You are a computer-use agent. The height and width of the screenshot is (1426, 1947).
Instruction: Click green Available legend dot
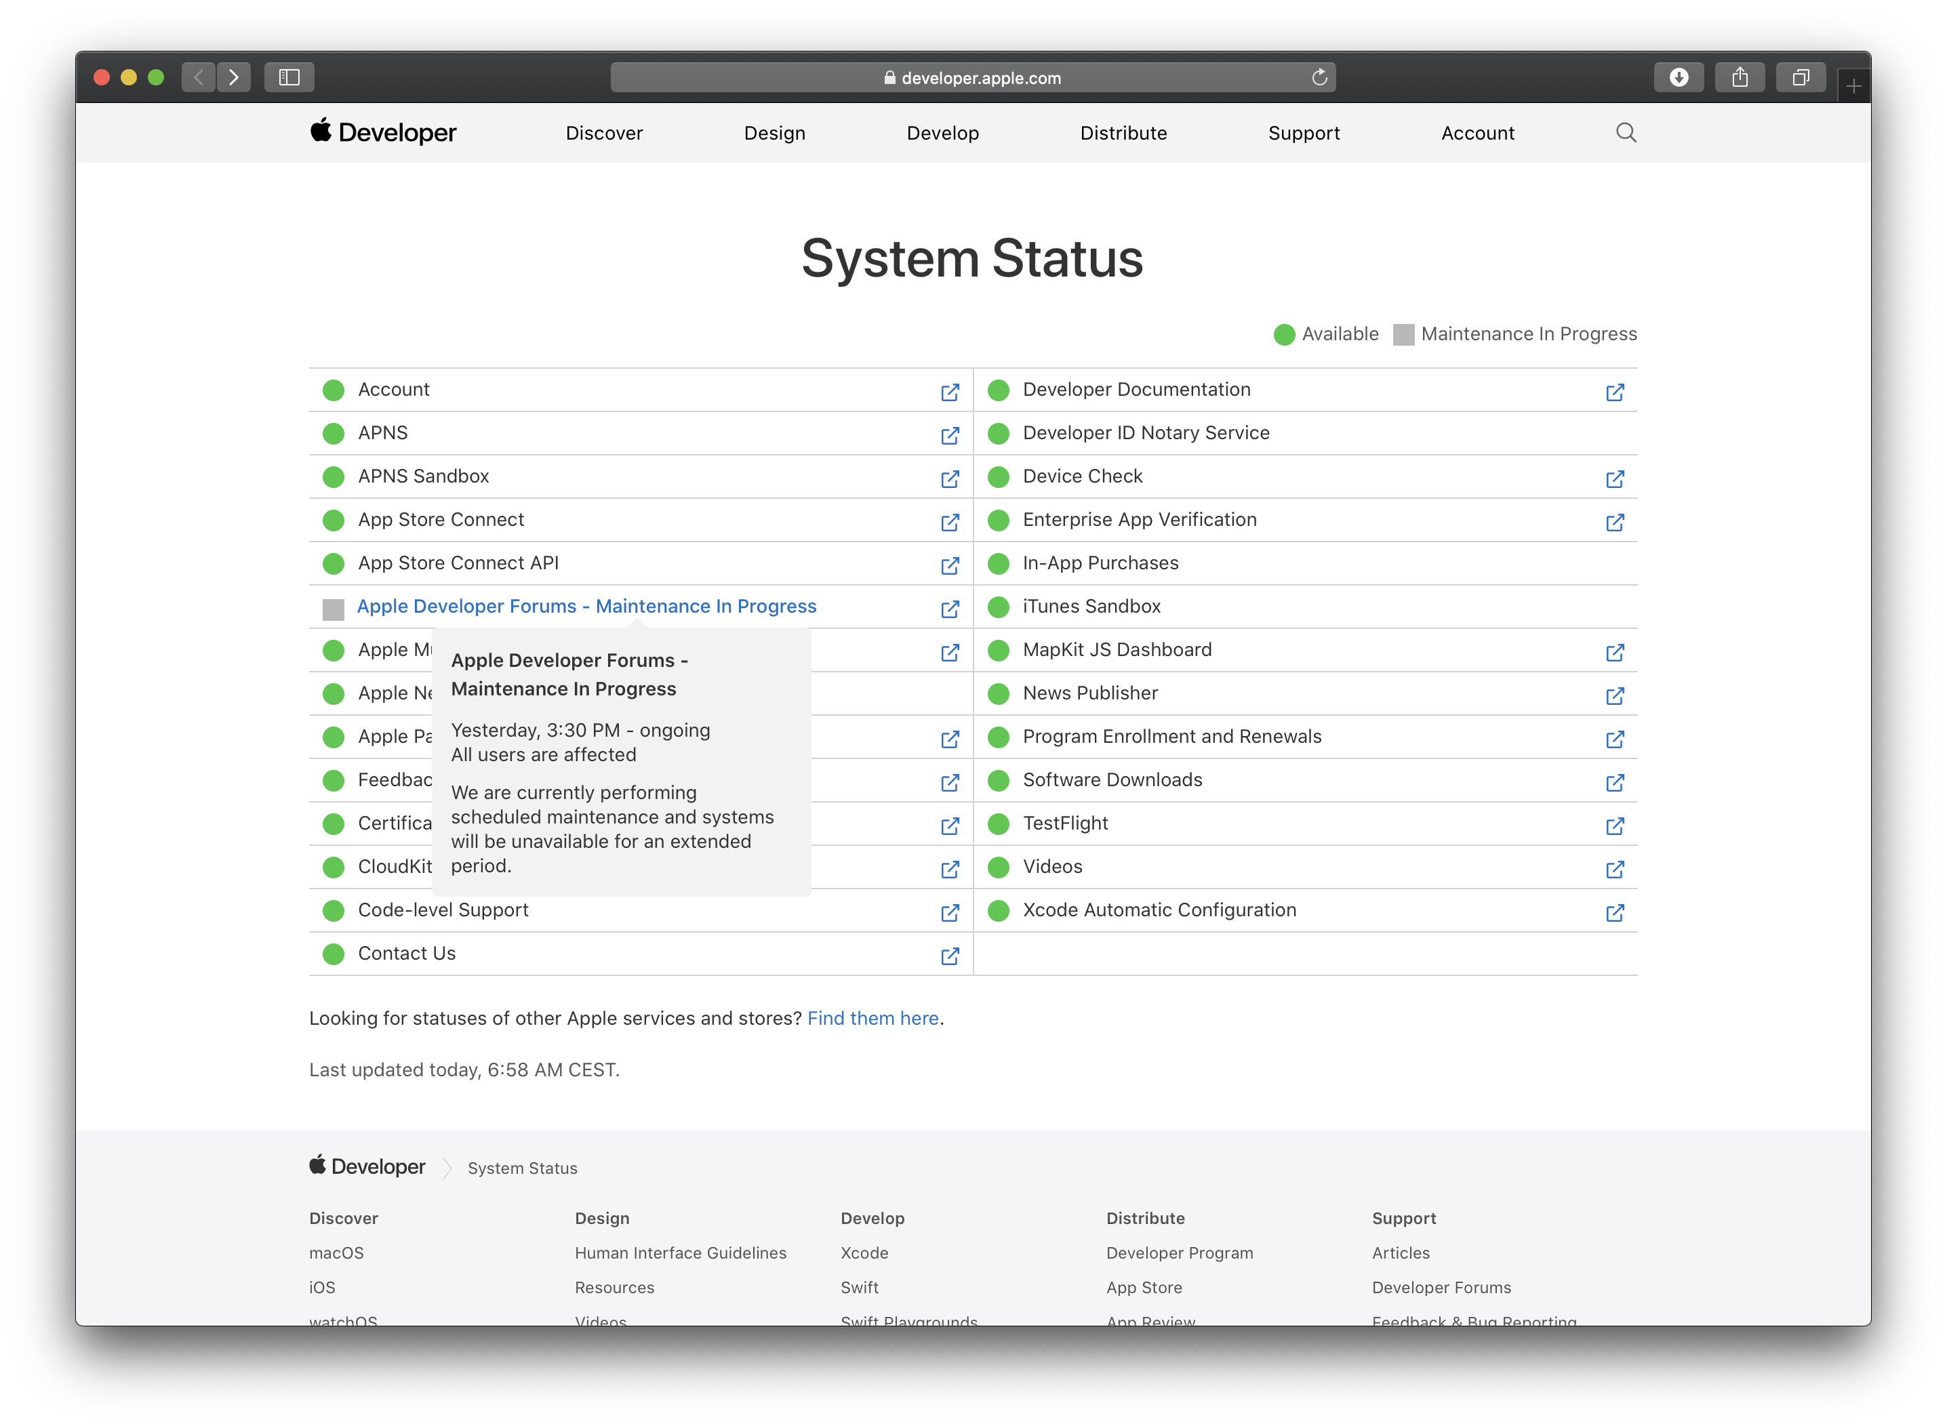tap(1284, 334)
